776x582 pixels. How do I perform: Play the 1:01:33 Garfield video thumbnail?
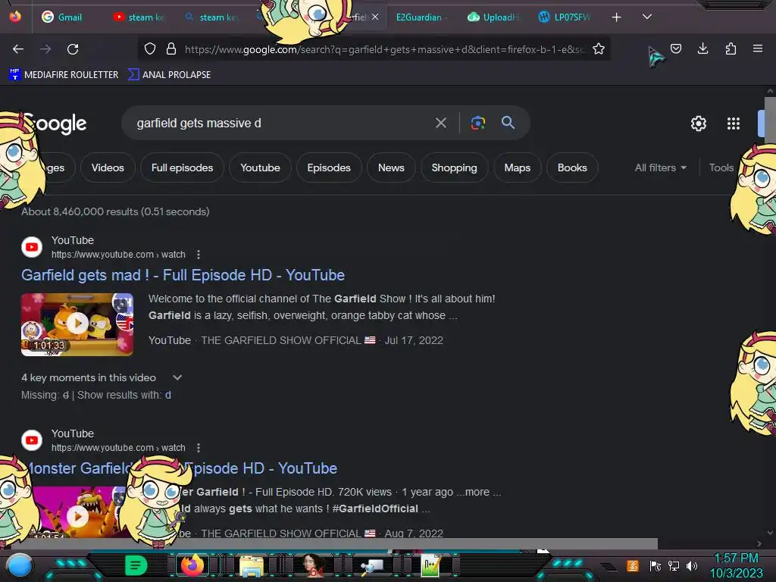(77, 324)
